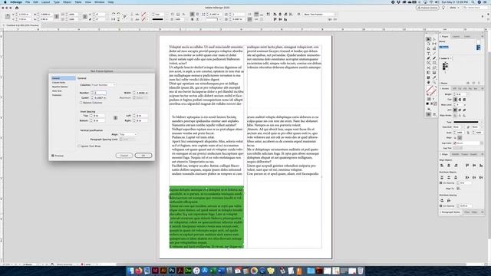Open Photoshop from the Dock
Image resolution: width=491 pixels, height=276 pixels.
(x=172, y=271)
